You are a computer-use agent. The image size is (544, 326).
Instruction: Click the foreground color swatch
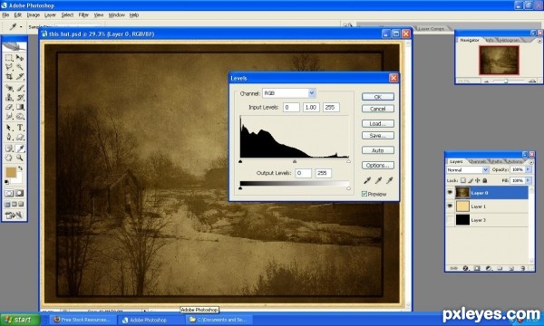pos(11,172)
